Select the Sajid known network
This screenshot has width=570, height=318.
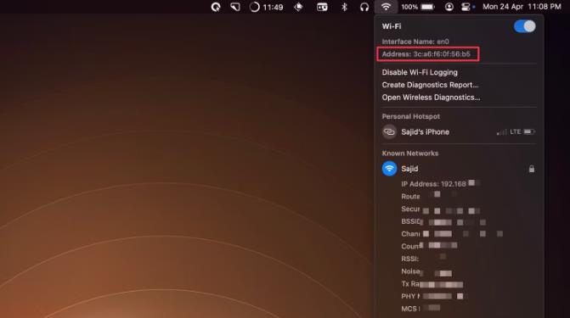[x=458, y=169]
